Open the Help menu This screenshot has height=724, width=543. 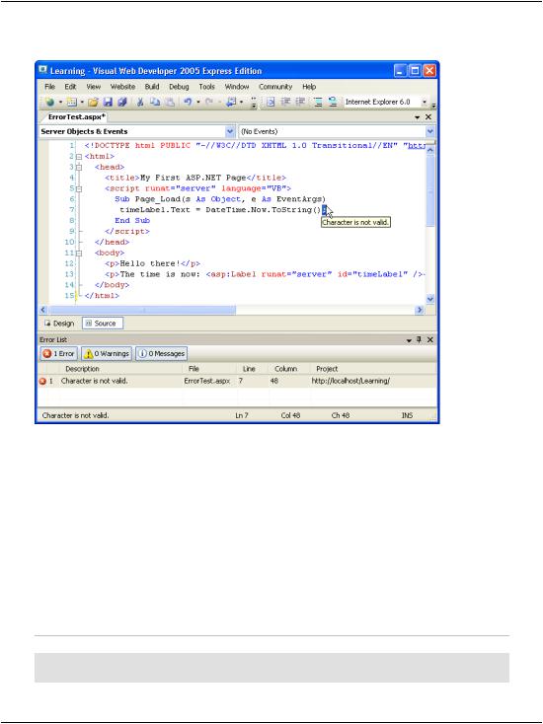(x=309, y=87)
